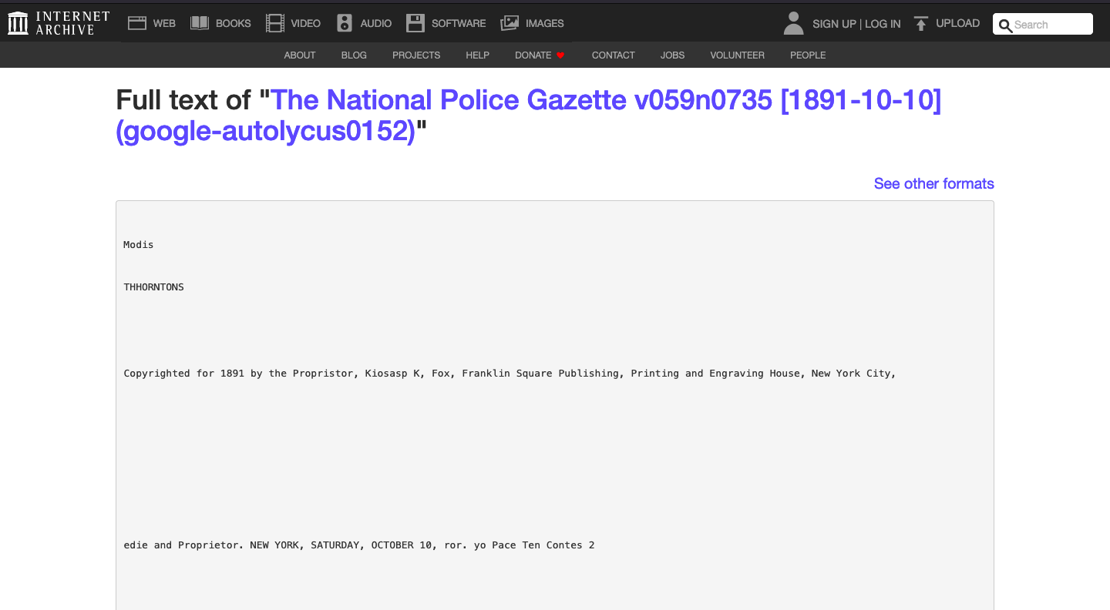Click SIGN UP link
The width and height of the screenshot is (1110, 610).
click(834, 24)
